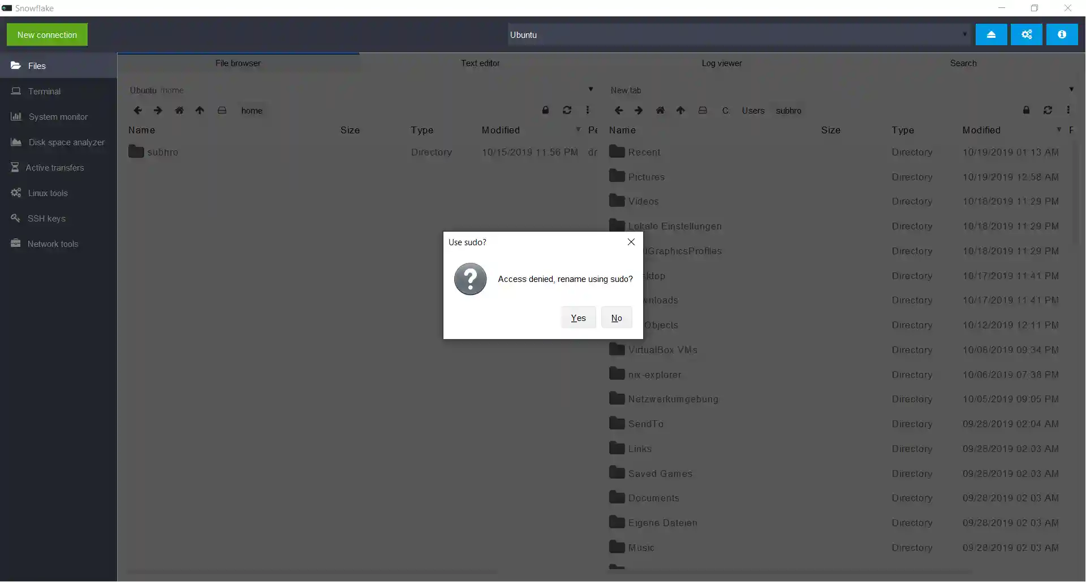The width and height of the screenshot is (1086, 582).
Task: Toggle the lock icon in right pane
Action: click(x=1026, y=110)
